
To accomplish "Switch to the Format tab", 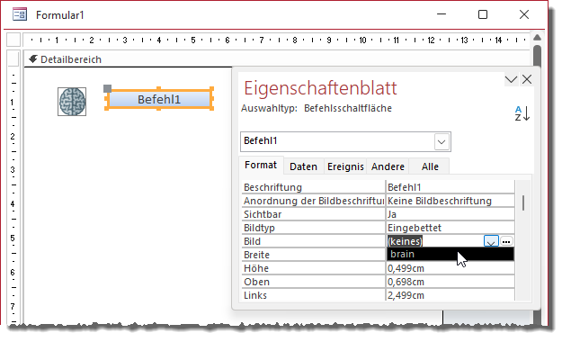I will pos(261,165).
